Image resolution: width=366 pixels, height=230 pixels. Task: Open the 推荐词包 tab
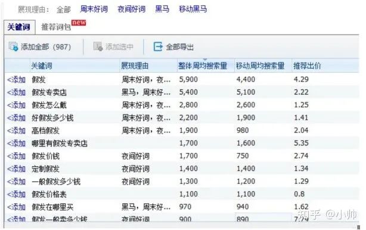[x=56, y=27]
